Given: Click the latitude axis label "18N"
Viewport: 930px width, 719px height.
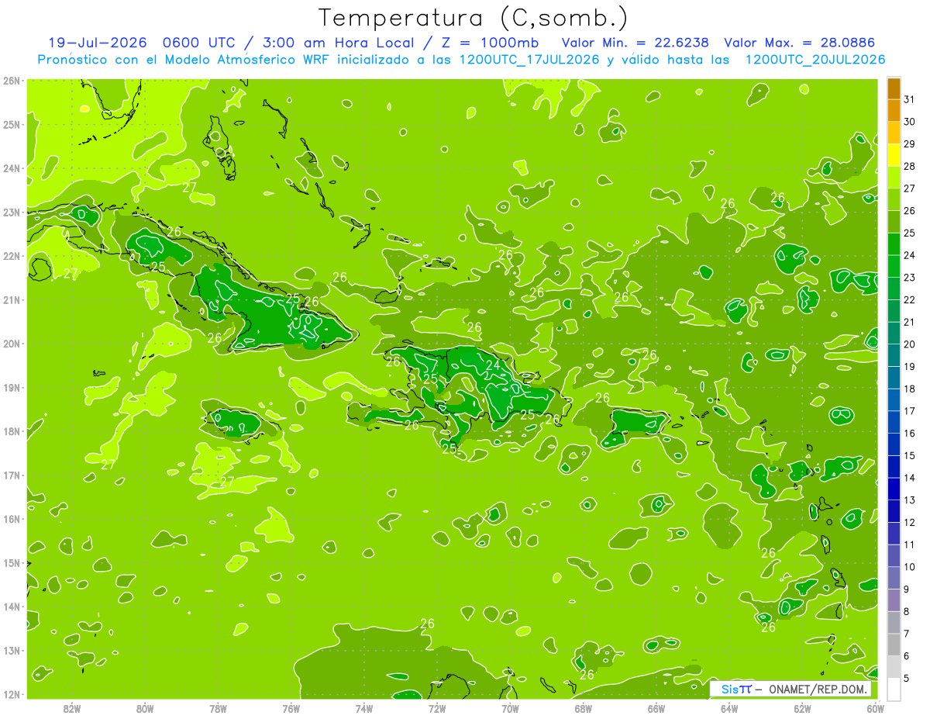Looking at the screenshot, I should click(11, 431).
